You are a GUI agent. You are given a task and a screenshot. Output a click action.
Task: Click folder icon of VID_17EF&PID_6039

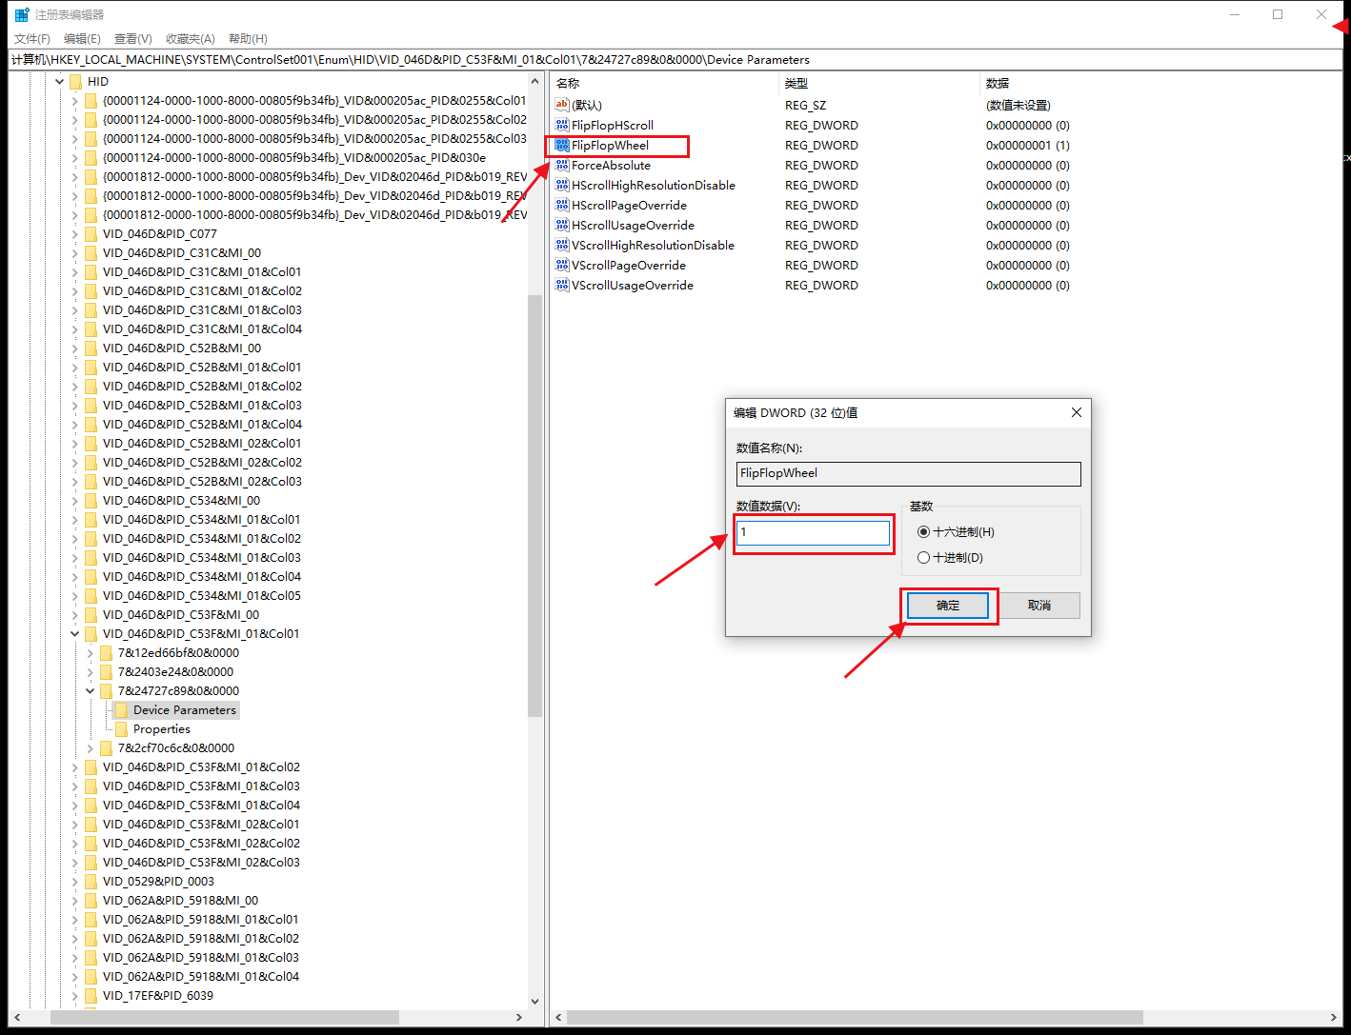(91, 995)
